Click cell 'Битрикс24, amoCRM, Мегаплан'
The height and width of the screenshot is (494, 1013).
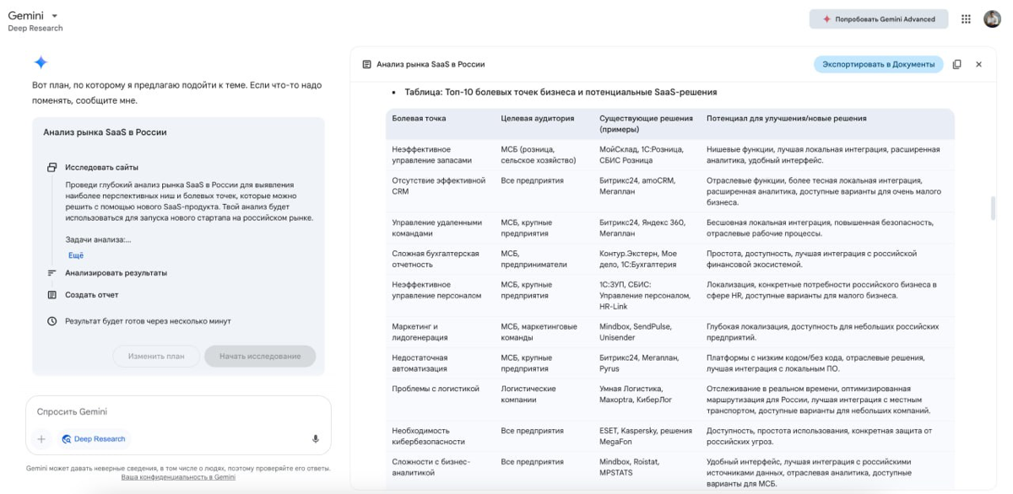(x=637, y=186)
